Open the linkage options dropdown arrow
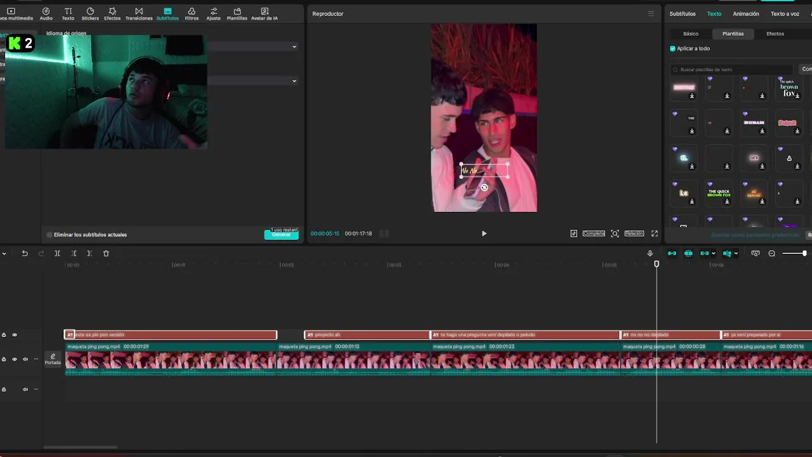 (x=713, y=253)
